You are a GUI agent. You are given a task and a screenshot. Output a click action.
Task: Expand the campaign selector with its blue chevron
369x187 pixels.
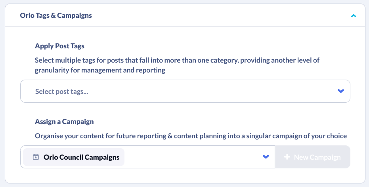pos(266,157)
